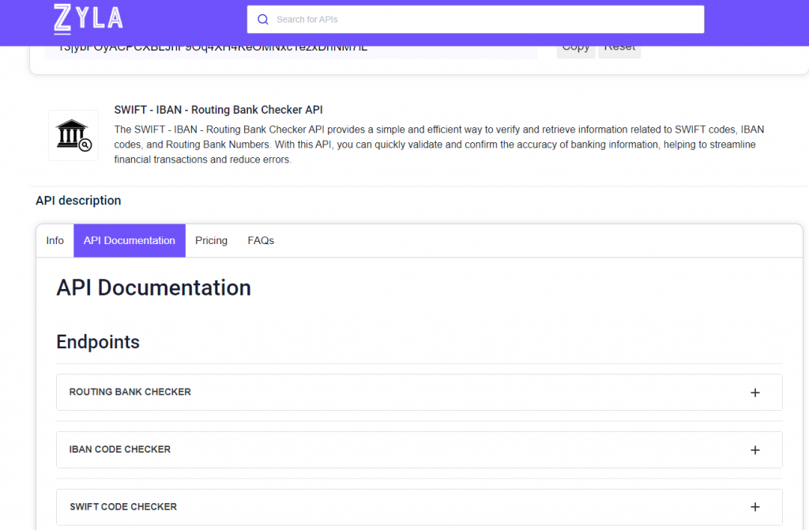Viewport: 809px width, 530px height.
Task: Click the ROUTING BANK CHECKER label
Action: pyautogui.click(x=130, y=393)
